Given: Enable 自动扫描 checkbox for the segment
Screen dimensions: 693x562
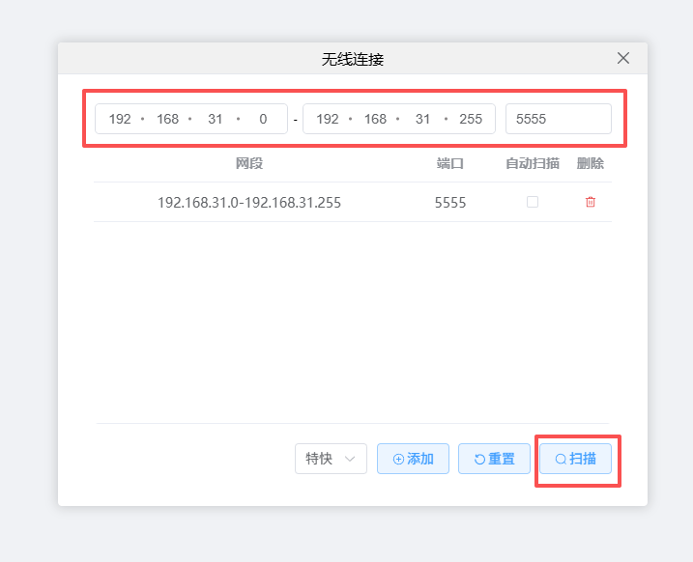Looking at the screenshot, I should tap(532, 202).
